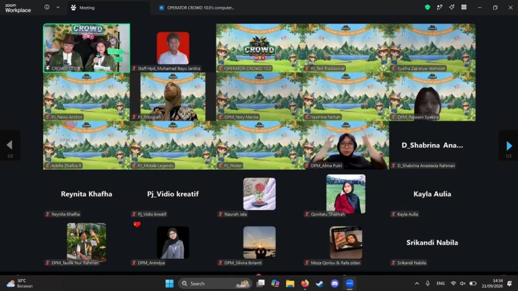Viewport: 518px width, 291px height.
Task: Switch to OPERATOR CROWD 10.0's computer tab
Action: (x=196, y=7)
